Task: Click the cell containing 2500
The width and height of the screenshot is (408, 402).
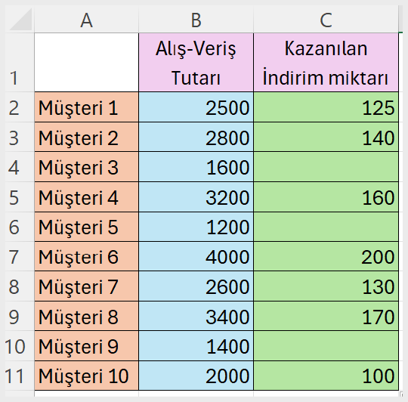Action: [x=196, y=107]
